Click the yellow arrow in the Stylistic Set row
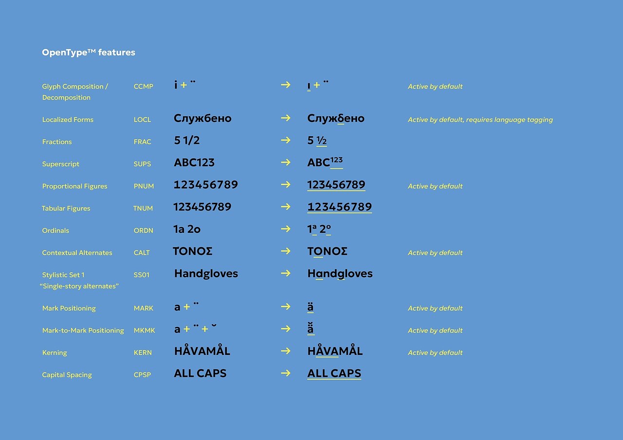 pos(286,273)
